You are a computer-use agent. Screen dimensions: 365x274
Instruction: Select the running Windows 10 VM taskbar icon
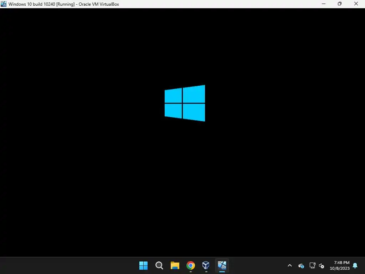222,265
